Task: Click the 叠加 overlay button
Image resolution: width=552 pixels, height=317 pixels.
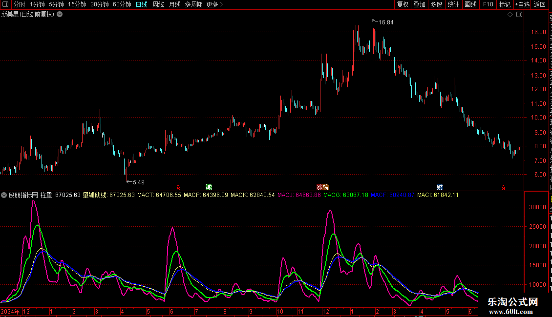Action: (x=420, y=4)
